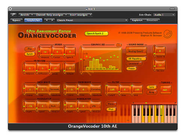
Task: Click the highlighted yellow piano key
Action: point(161,110)
